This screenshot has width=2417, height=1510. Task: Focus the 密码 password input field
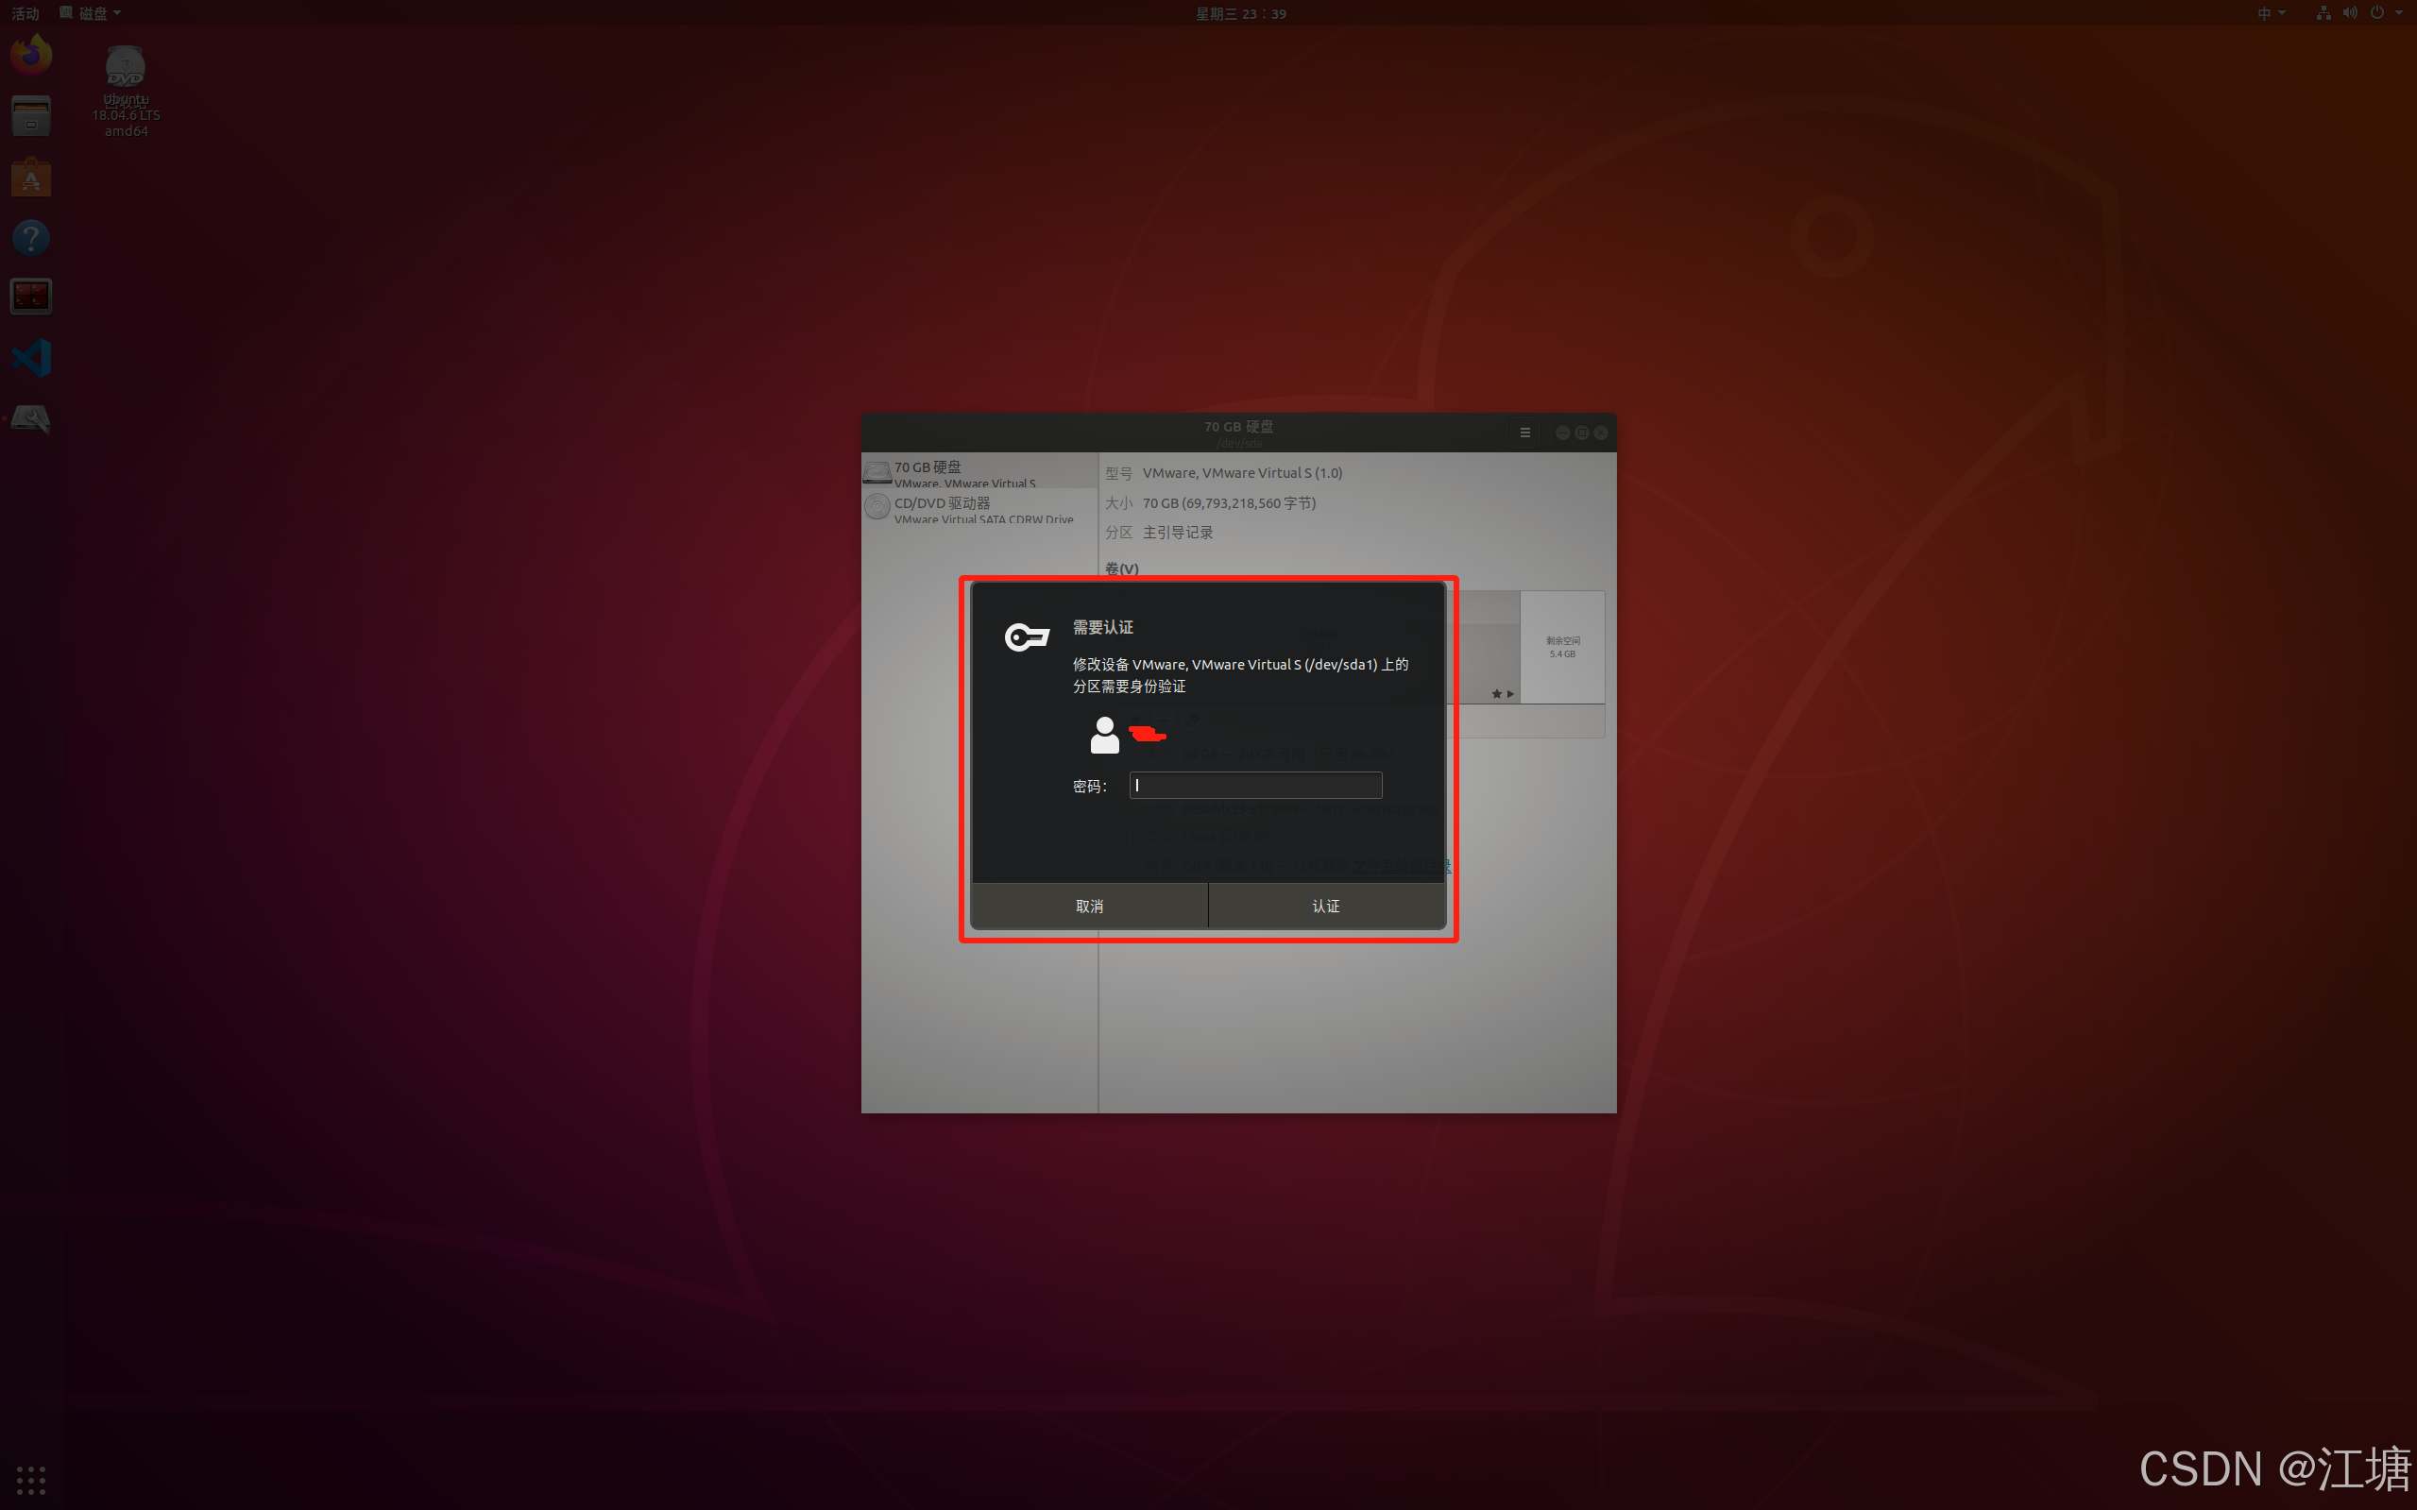pos(1255,785)
